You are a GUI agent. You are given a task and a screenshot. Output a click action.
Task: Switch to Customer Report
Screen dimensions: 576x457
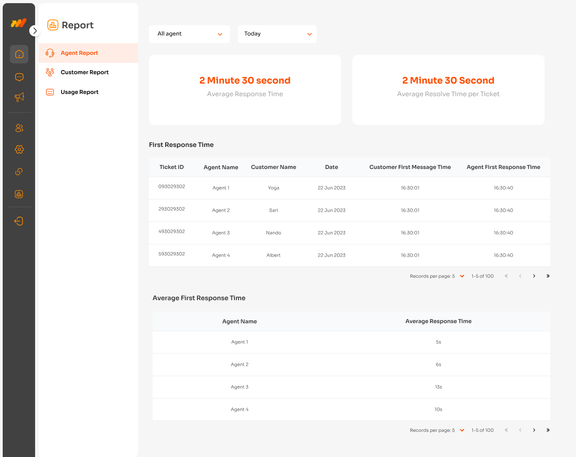pos(85,72)
